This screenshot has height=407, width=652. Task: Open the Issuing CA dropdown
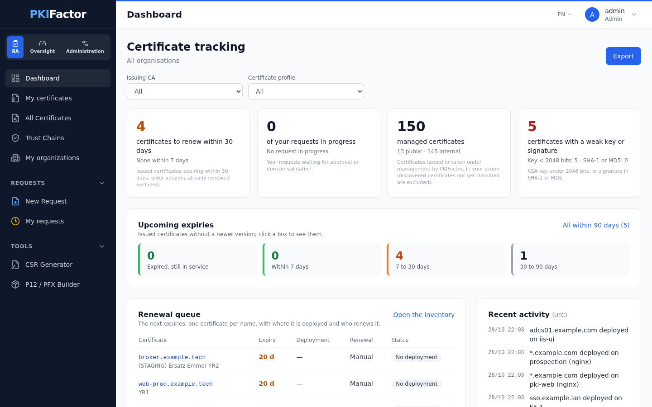tap(185, 91)
